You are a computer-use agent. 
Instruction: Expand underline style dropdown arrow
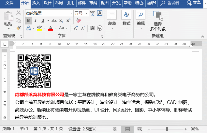(48, 21)
